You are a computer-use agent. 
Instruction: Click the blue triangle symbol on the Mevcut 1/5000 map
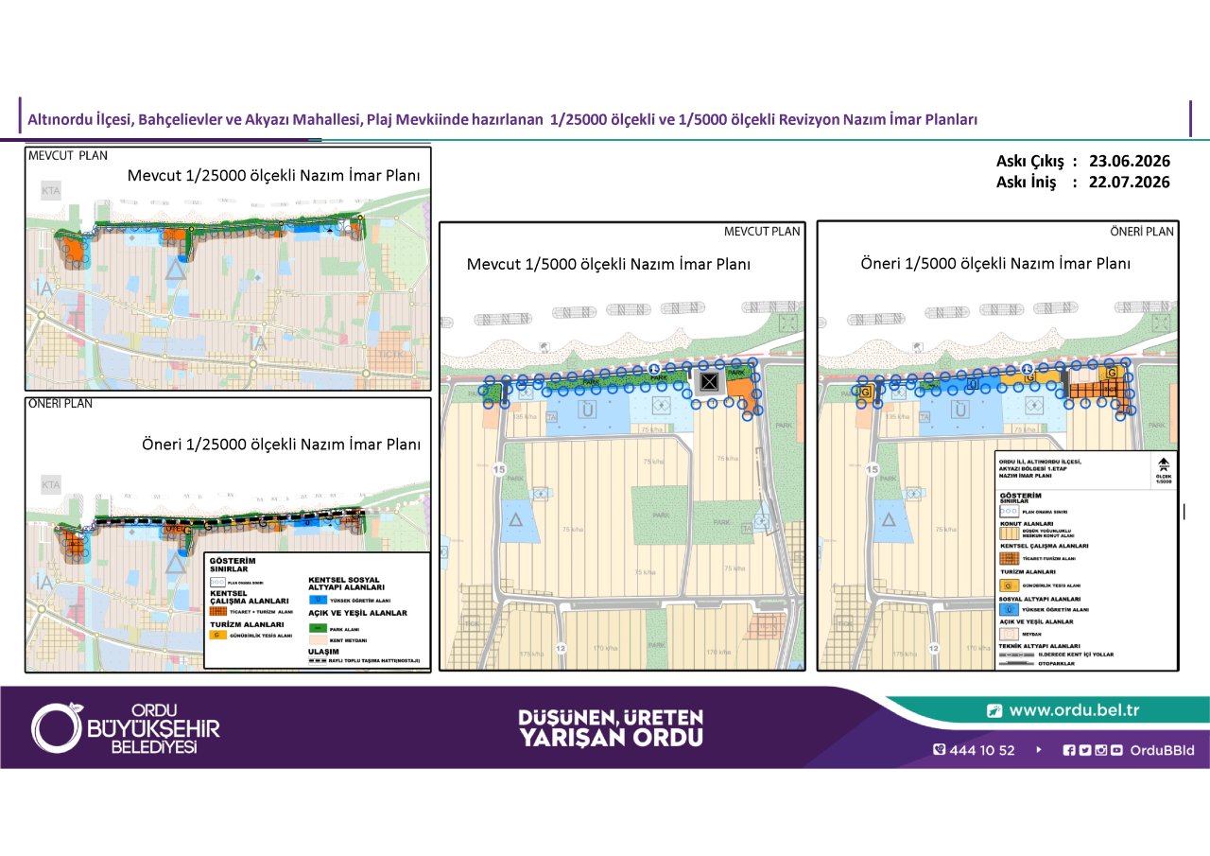[x=516, y=519]
